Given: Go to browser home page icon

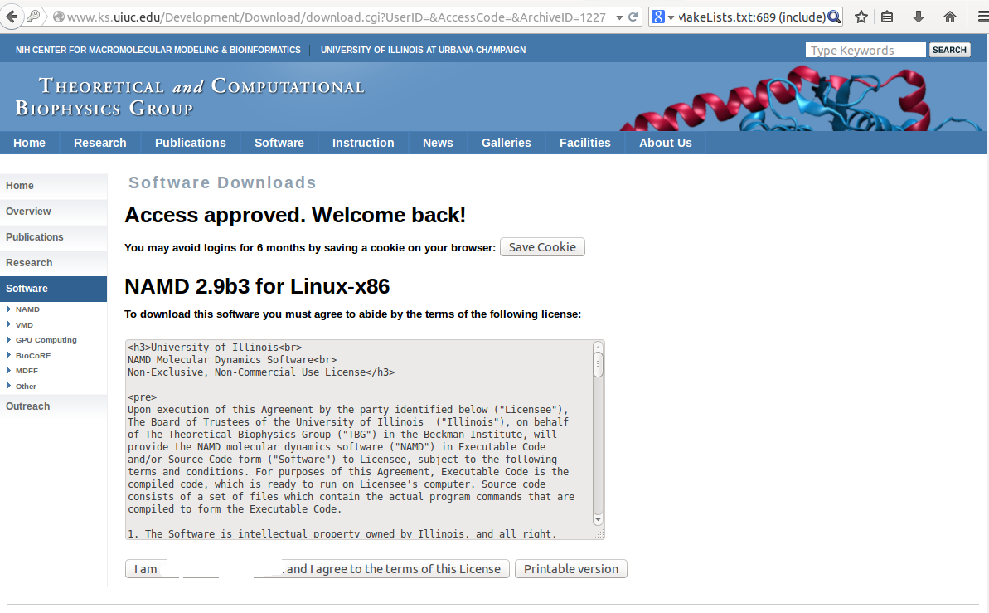Looking at the screenshot, I should pos(950,17).
